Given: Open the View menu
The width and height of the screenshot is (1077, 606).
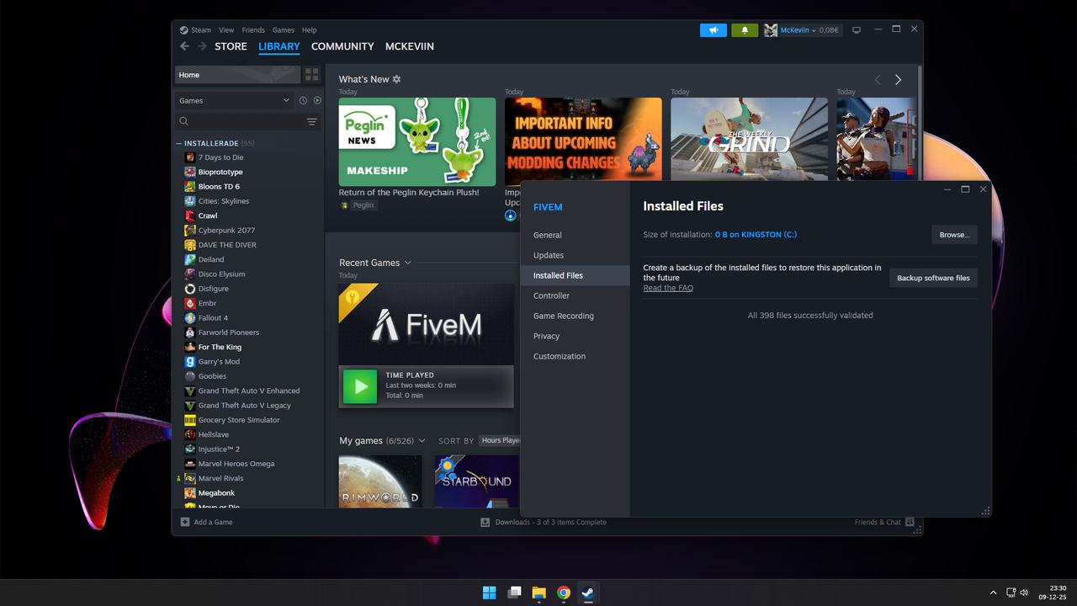Looking at the screenshot, I should [x=226, y=30].
